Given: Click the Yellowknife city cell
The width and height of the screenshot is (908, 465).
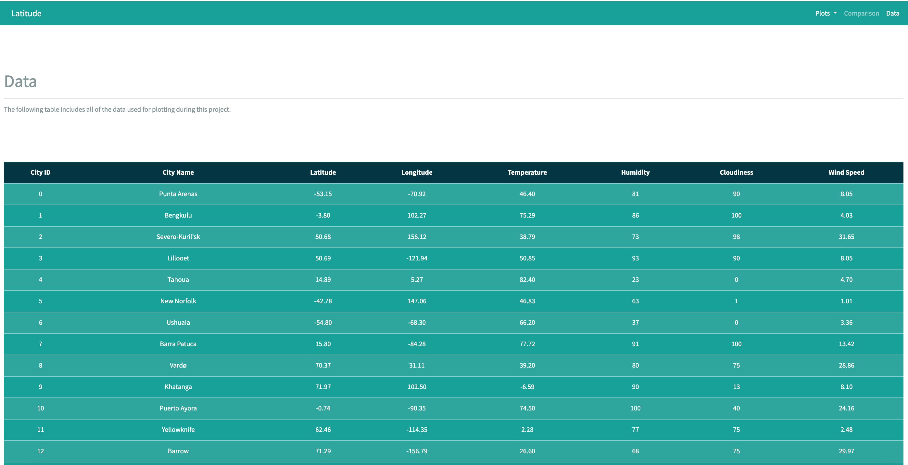Looking at the screenshot, I should tap(178, 430).
